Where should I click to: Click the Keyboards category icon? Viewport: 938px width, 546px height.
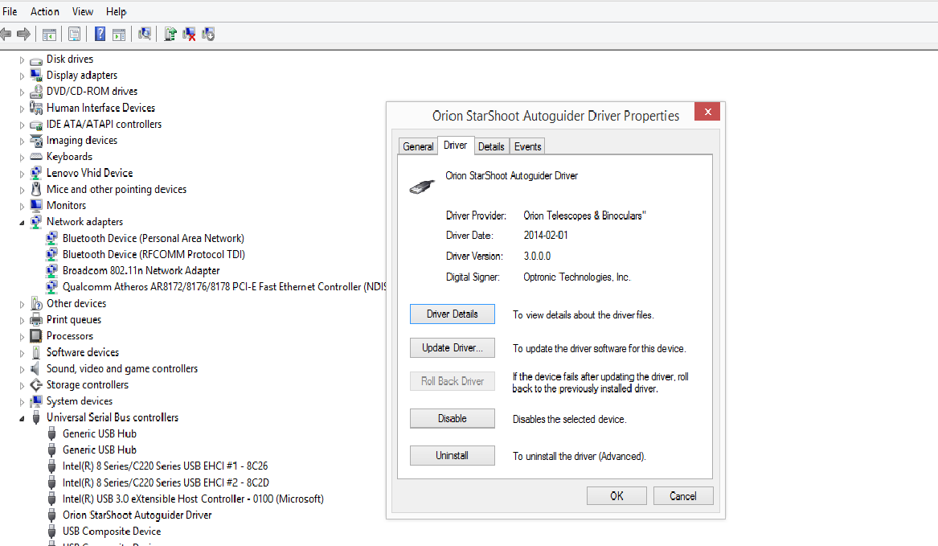(36, 157)
